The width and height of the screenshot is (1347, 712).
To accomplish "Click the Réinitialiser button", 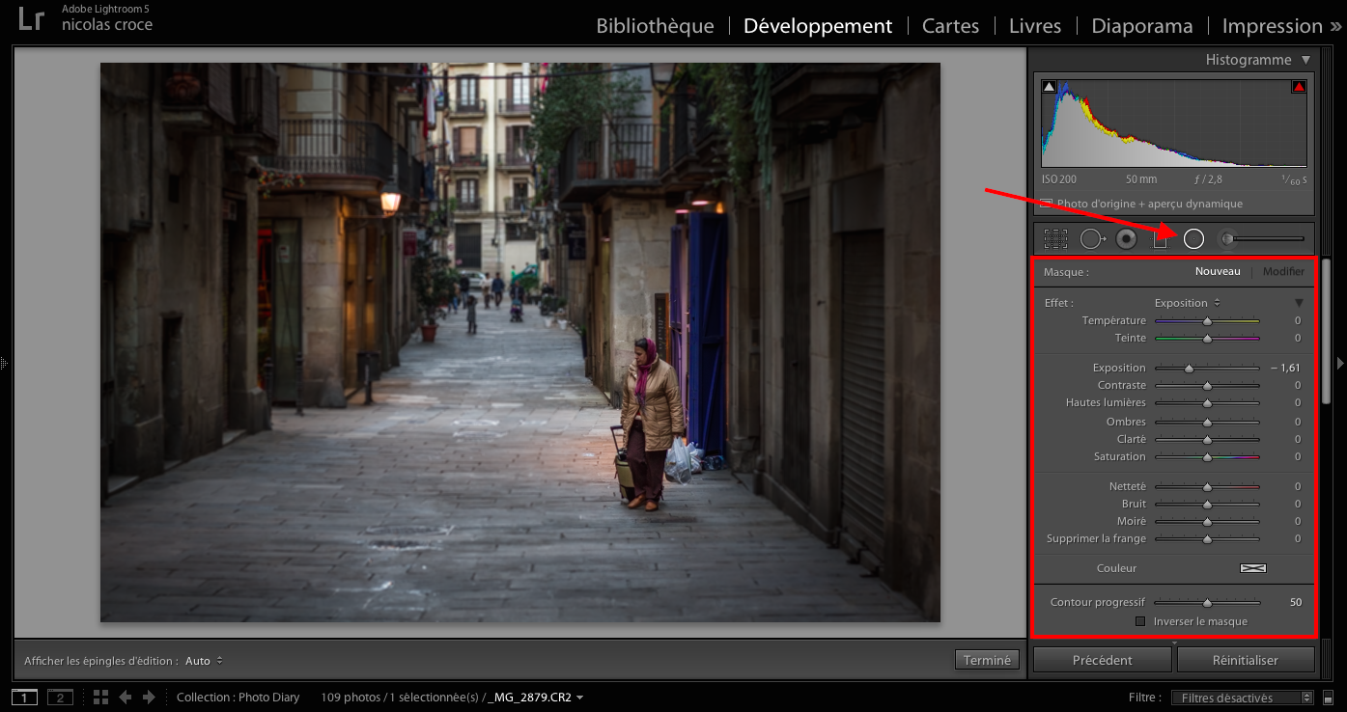I will [1246, 659].
